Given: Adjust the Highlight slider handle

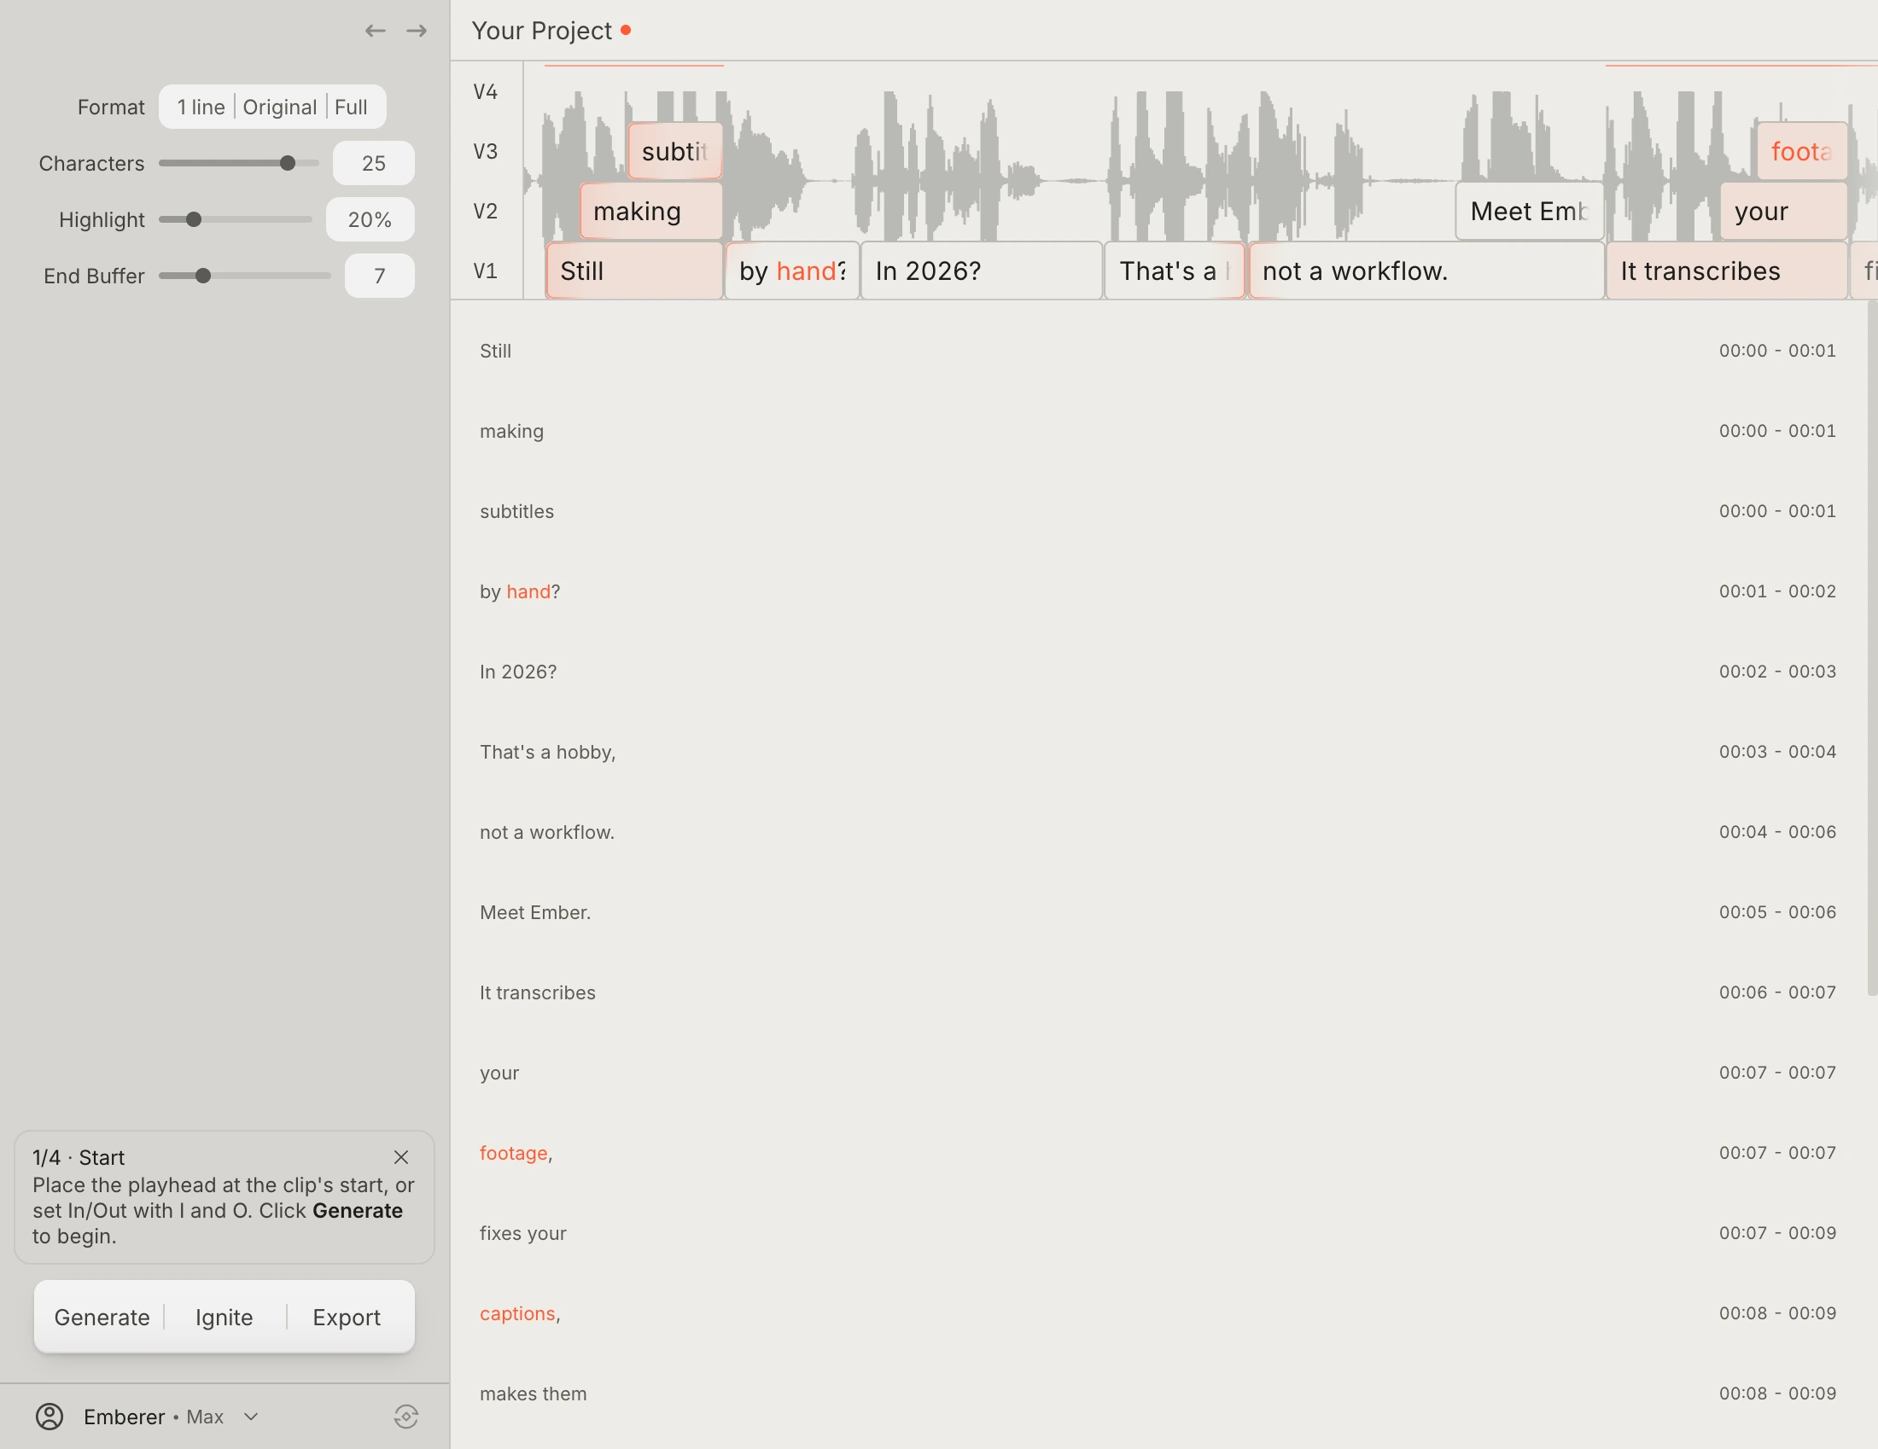Looking at the screenshot, I should point(194,219).
